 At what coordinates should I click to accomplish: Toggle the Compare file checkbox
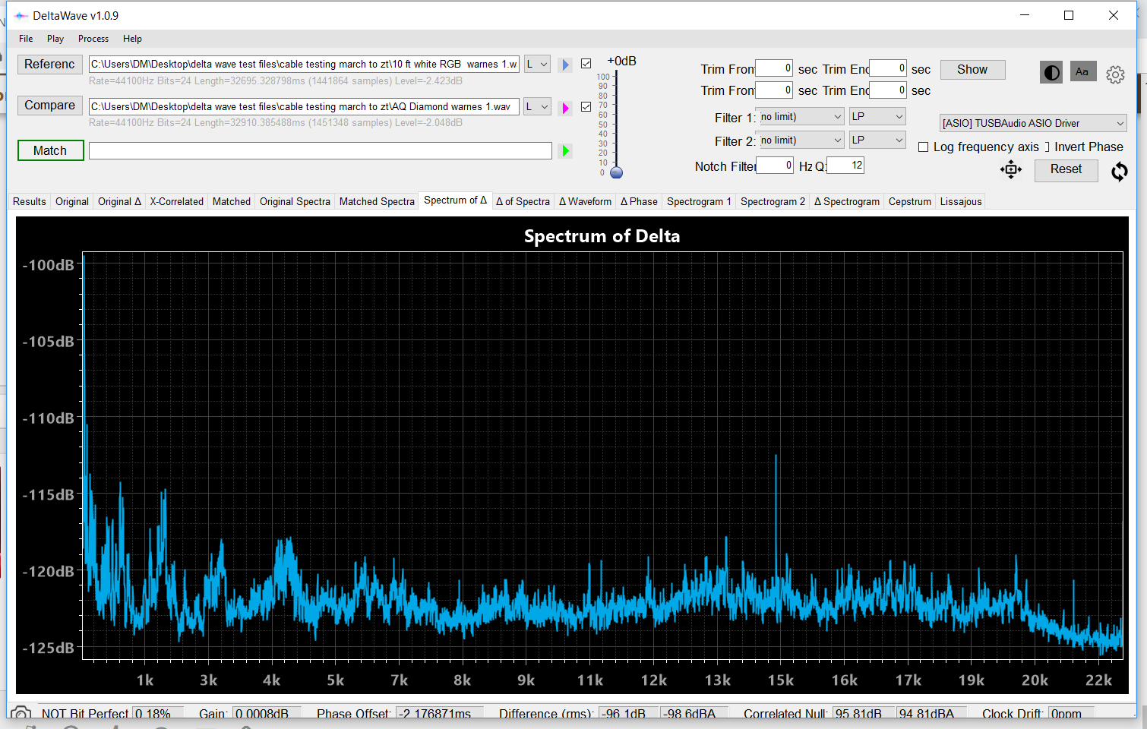(x=586, y=107)
